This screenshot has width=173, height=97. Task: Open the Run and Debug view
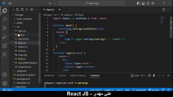(x=5, y=37)
